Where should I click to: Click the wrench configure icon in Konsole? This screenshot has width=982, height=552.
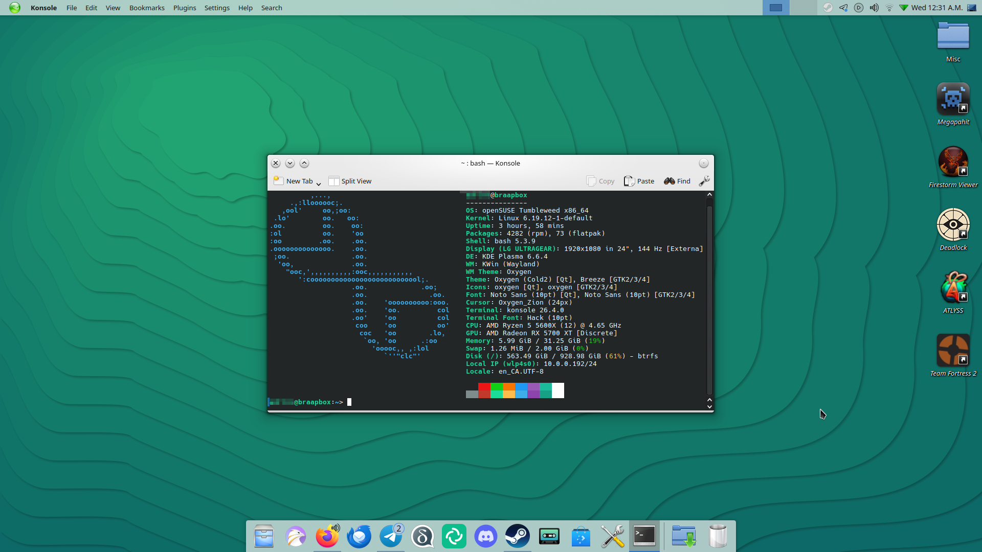tap(704, 181)
